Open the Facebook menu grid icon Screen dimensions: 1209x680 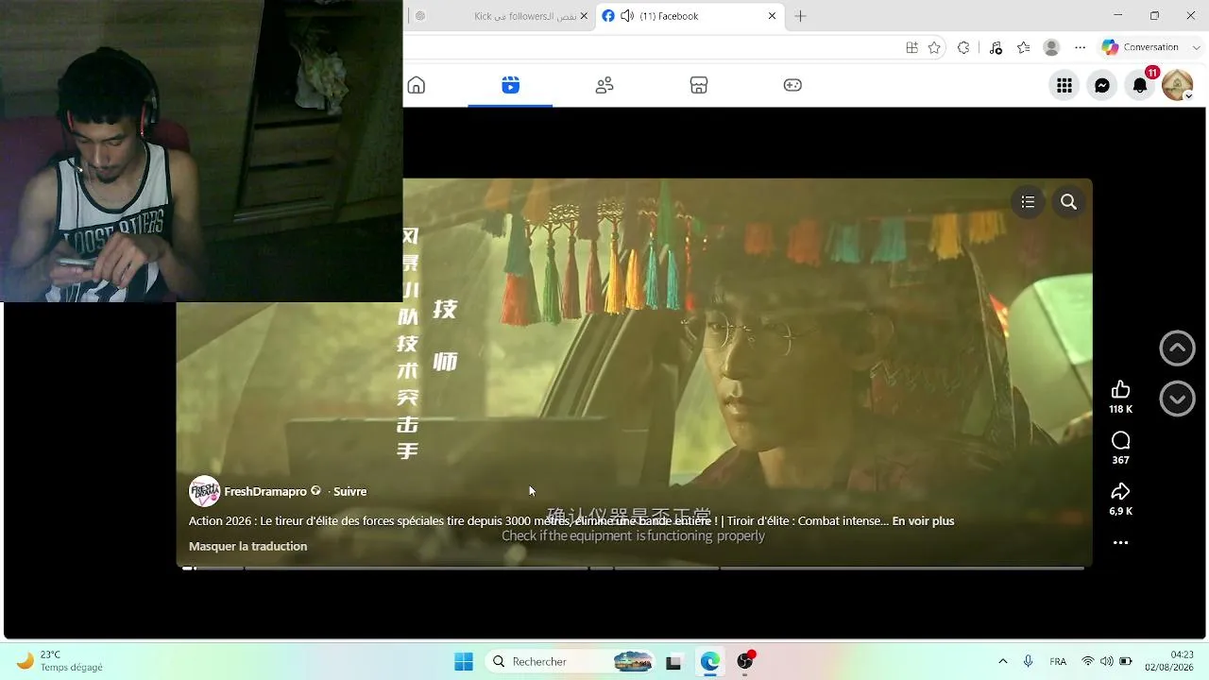pos(1064,86)
